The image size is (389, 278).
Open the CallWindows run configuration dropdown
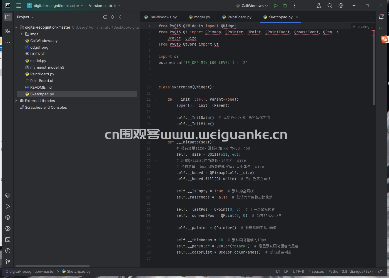point(252,6)
